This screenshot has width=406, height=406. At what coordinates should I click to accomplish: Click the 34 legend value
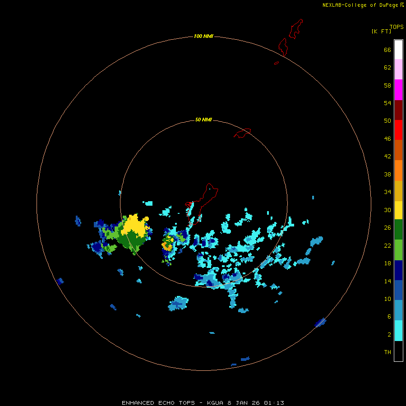[388, 192]
